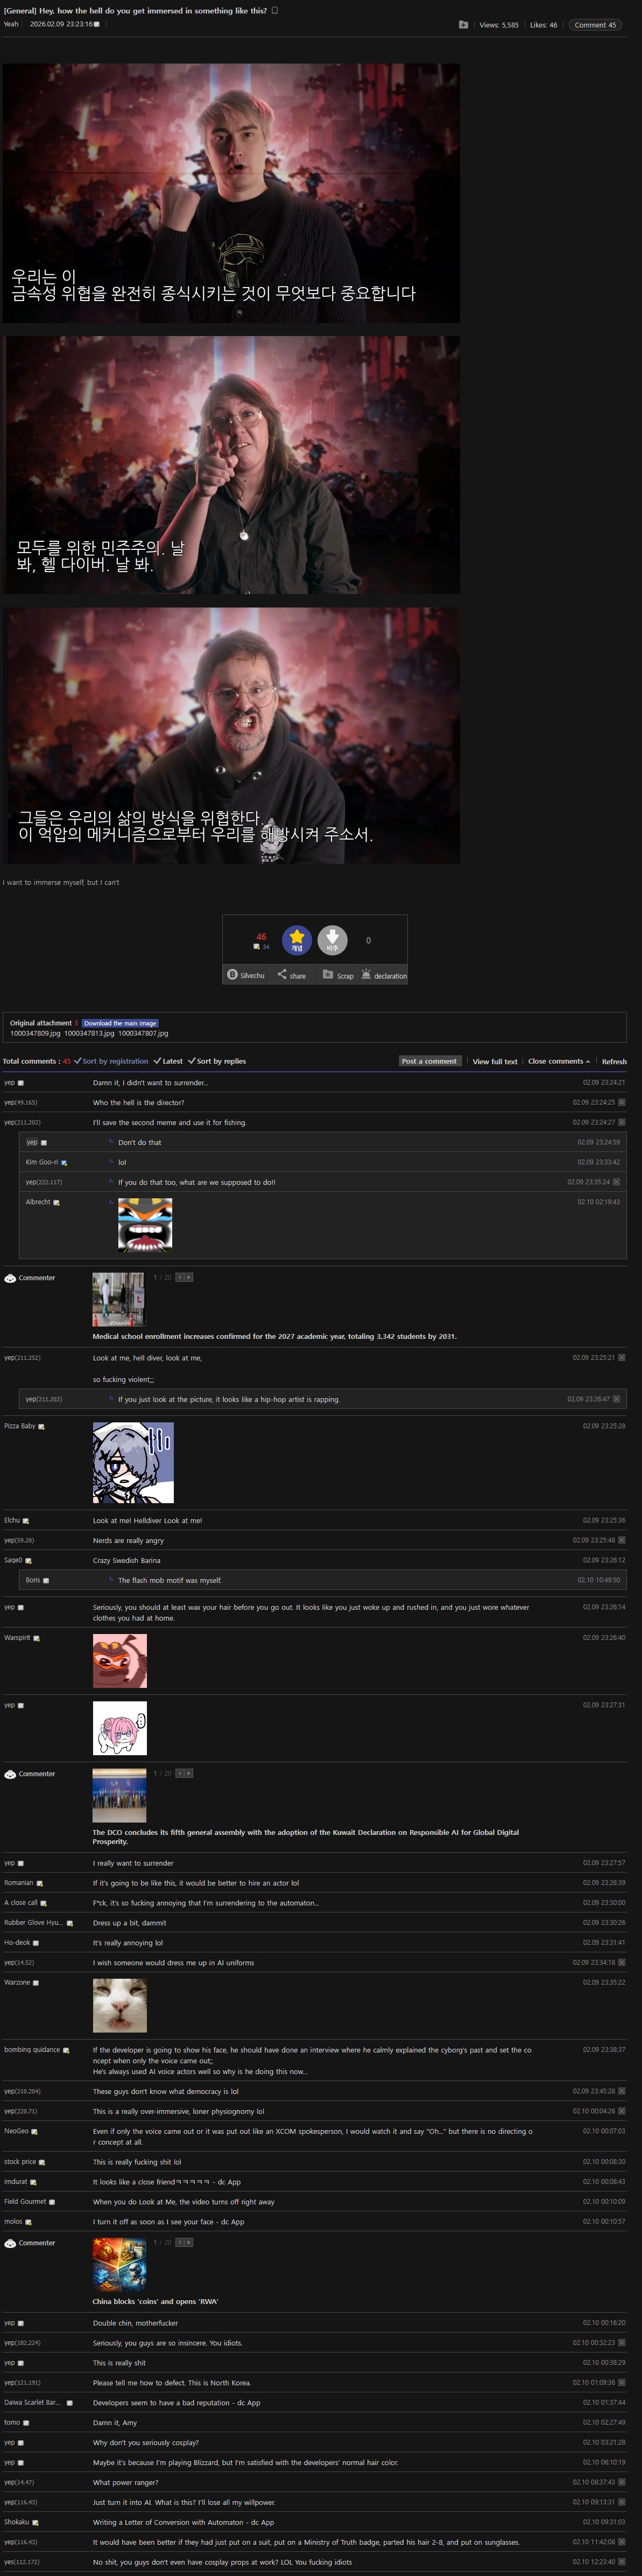
Task: Open first post image of blond man
Action: click(231, 193)
